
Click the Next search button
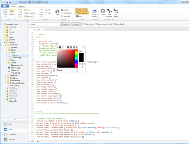pyautogui.click(x=77, y=24)
